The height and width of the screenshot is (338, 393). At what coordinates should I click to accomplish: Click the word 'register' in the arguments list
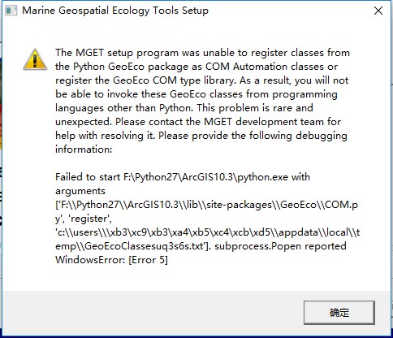[91, 219]
